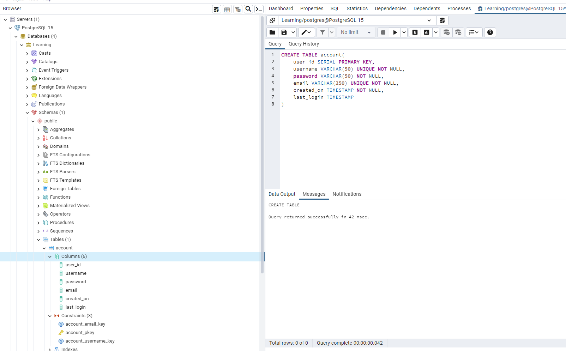
Task: Click the Query Tool icon in Browser panel
Action: (x=217, y=10)
